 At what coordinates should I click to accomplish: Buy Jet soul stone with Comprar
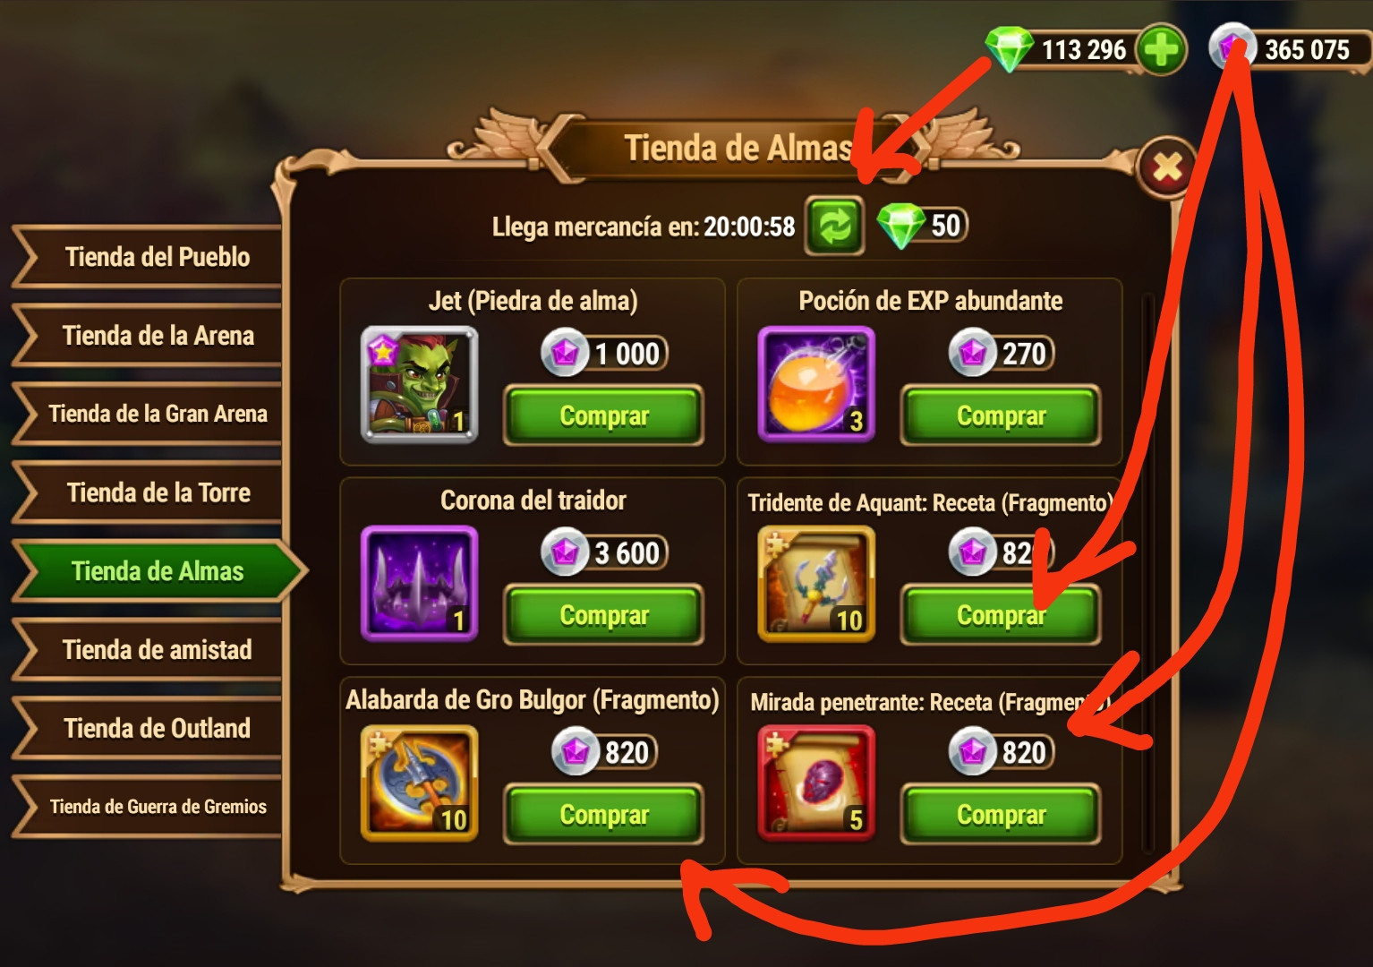click(x=604, y=415)
